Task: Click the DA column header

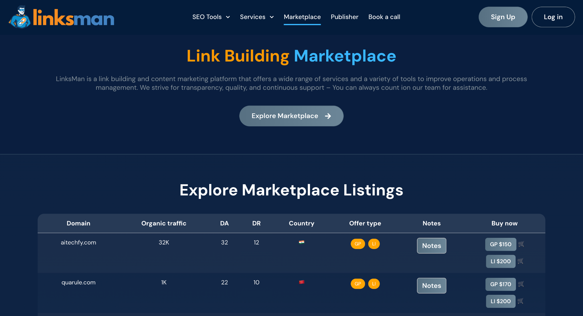Action: pos(224,223)
